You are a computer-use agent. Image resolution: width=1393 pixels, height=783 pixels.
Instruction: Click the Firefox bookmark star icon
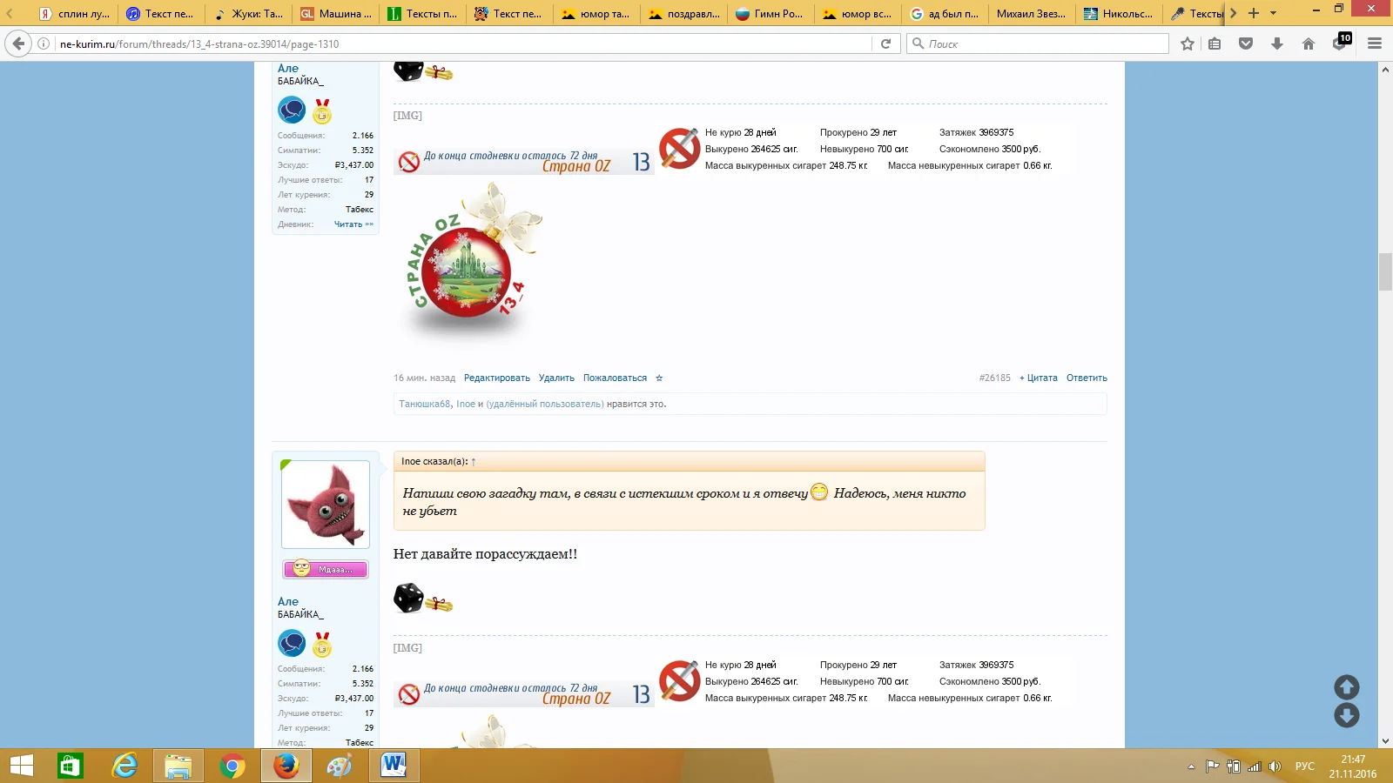tap(1187, 43)
